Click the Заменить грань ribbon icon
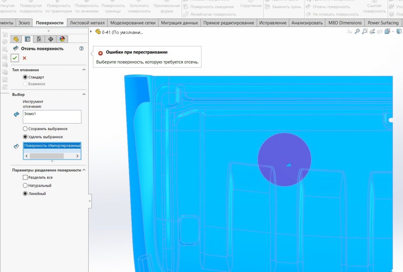 267,7
